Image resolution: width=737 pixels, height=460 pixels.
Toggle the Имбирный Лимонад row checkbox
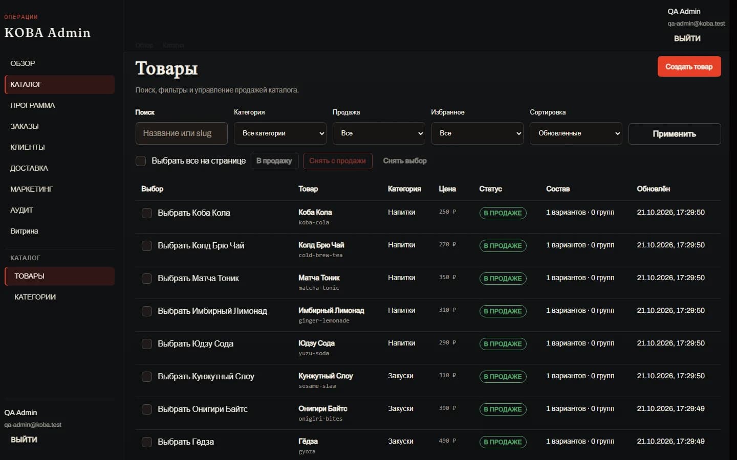pyautogui.click(x=147, y=311)
